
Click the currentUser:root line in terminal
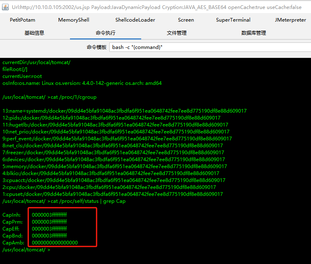point(22,76)
